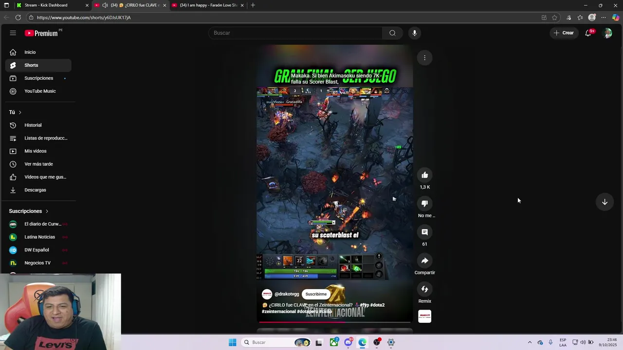
Task: Open YouTube notifications bell
Action: click(588, 33)
